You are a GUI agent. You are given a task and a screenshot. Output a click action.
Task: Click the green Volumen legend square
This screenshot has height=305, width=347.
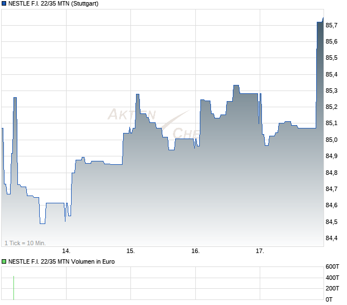point(4,261)
